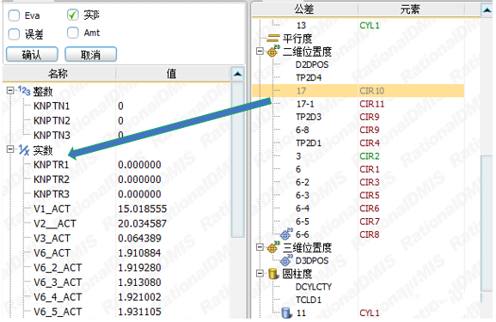Click the variables list scrollbar thumb
496x322 pixels.
click(237, 160)
